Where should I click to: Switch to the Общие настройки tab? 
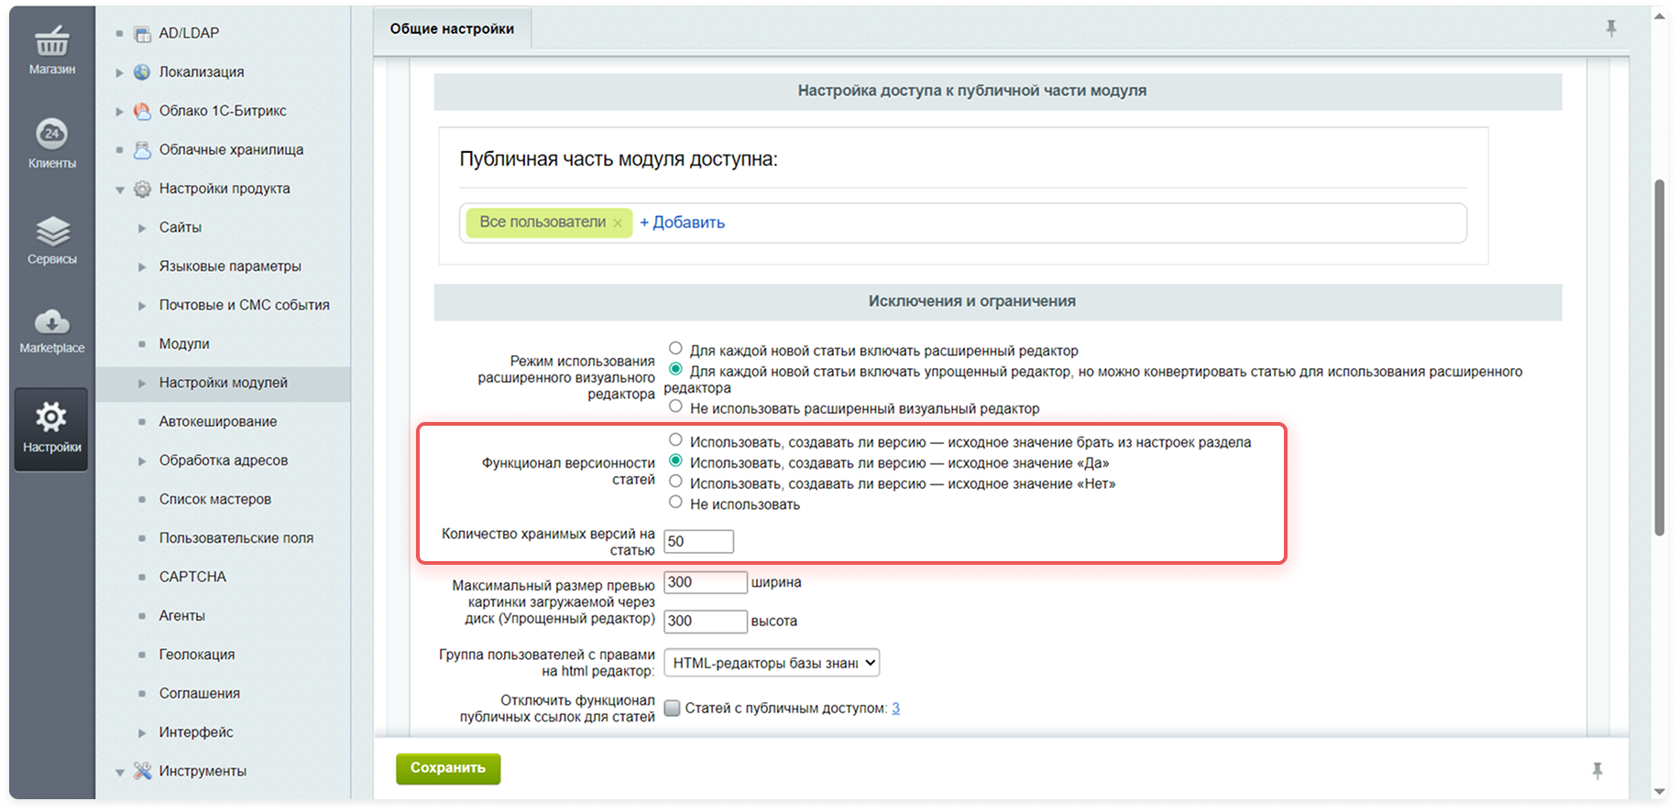pos(452,29)
